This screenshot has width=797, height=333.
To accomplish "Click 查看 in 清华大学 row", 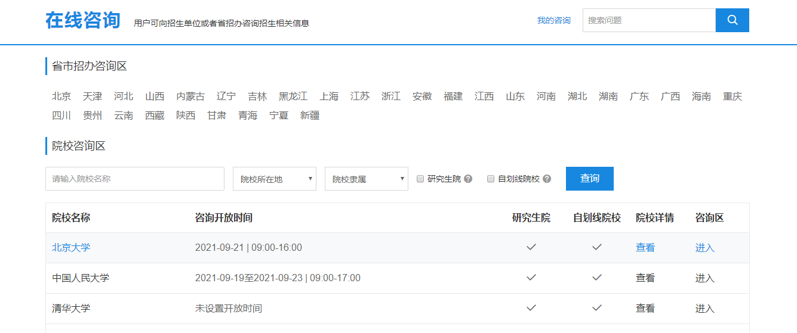I will click(x=645, y=309).
